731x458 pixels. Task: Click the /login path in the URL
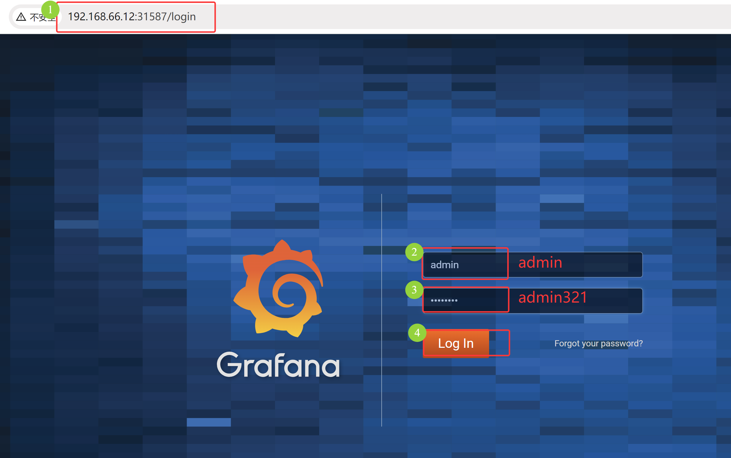pyautogui.click(x=181, y=17)
